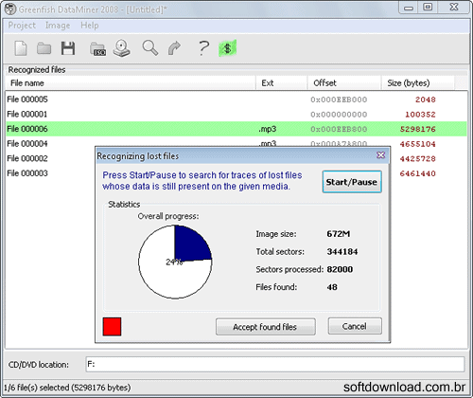Screen dimensions: 473x398
Task: Click size value 6461440
Action: [x=418, y=173]
